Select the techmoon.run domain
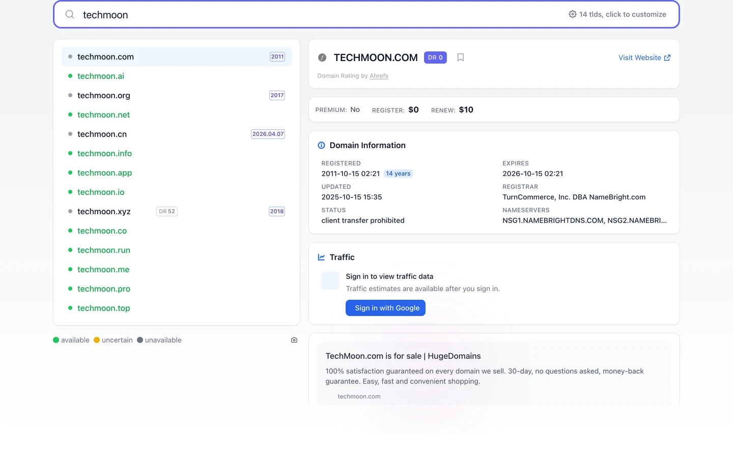 177,250
